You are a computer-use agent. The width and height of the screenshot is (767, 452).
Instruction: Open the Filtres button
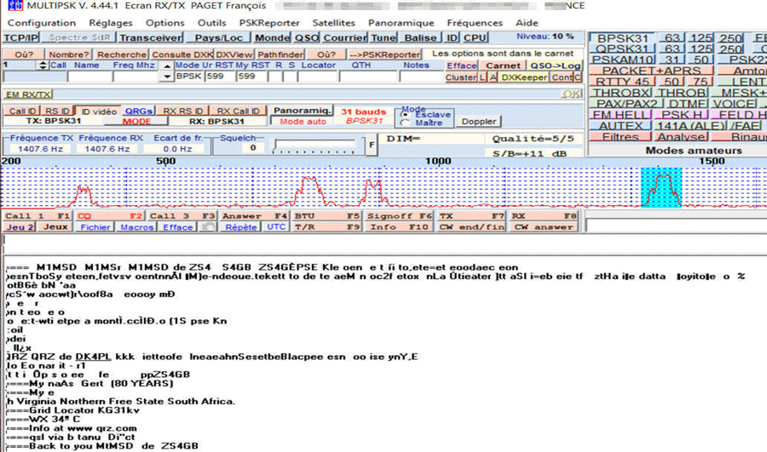(620, 137)
